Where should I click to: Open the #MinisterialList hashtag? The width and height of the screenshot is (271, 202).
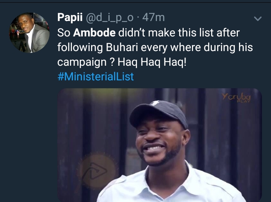[96, 77]
